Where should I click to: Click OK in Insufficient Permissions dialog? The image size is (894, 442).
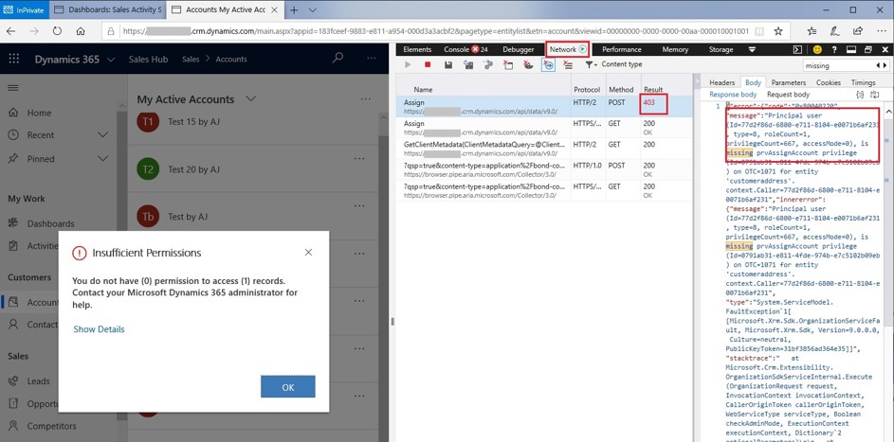[288, 387]
